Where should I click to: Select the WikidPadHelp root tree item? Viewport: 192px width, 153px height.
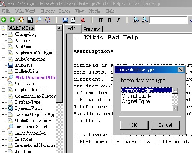pos(21,28)
